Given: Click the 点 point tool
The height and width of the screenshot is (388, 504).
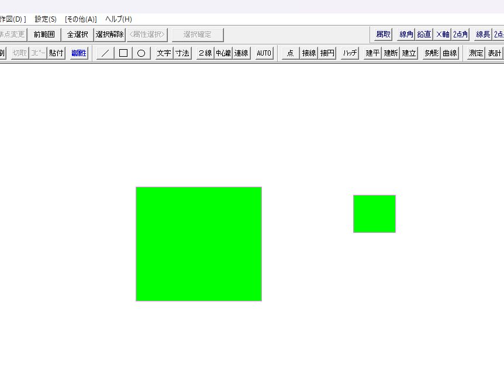Looking at the screenshot, I should tap(290, 53).
